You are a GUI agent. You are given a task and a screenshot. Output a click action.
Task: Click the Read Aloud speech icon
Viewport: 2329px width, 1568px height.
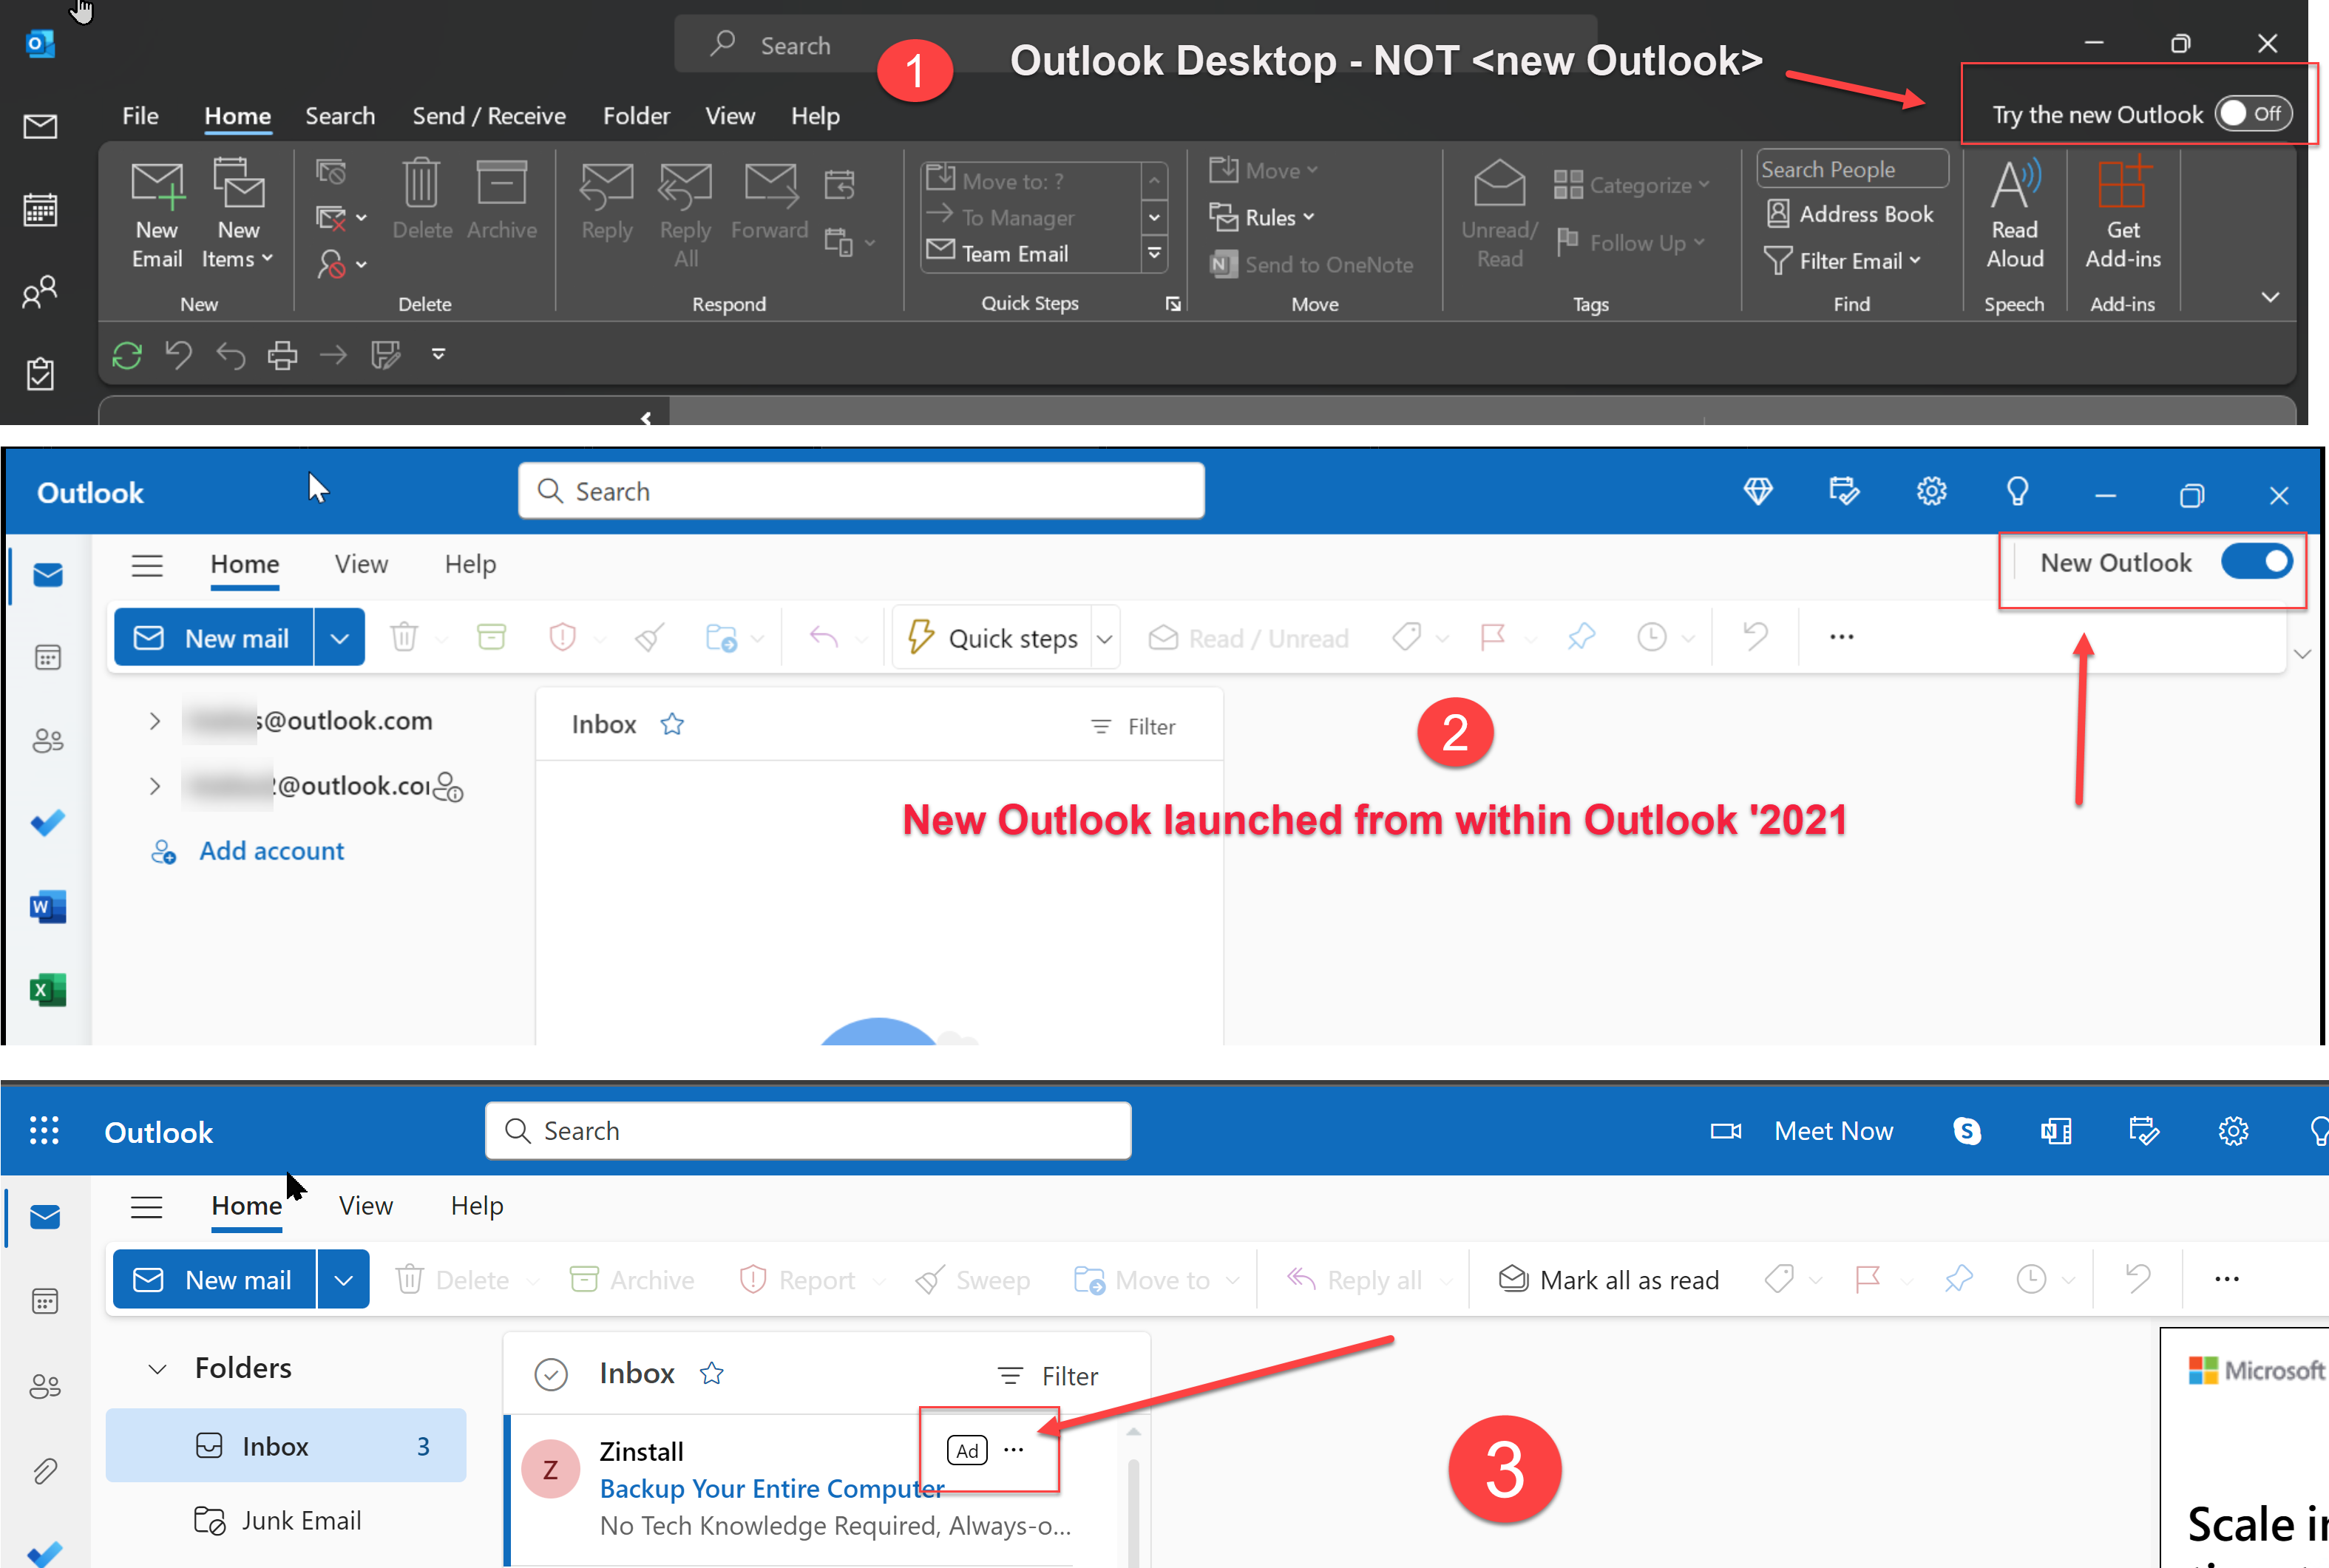tap(2014, 213)
